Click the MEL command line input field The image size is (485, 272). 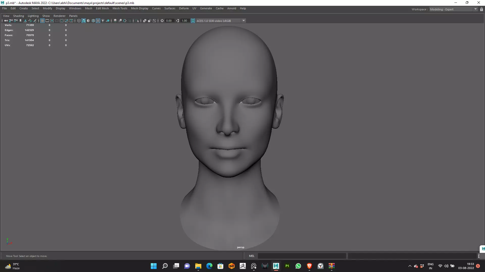pyautogui.click(x=302, y=256)
